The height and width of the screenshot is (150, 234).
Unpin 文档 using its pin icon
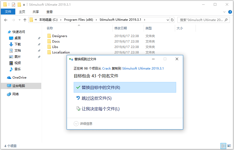click(39, 51)
